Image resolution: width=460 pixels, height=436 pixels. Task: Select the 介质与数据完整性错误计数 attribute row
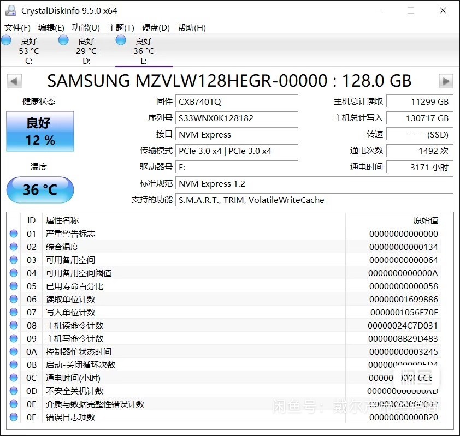click(x=224, y=404)
